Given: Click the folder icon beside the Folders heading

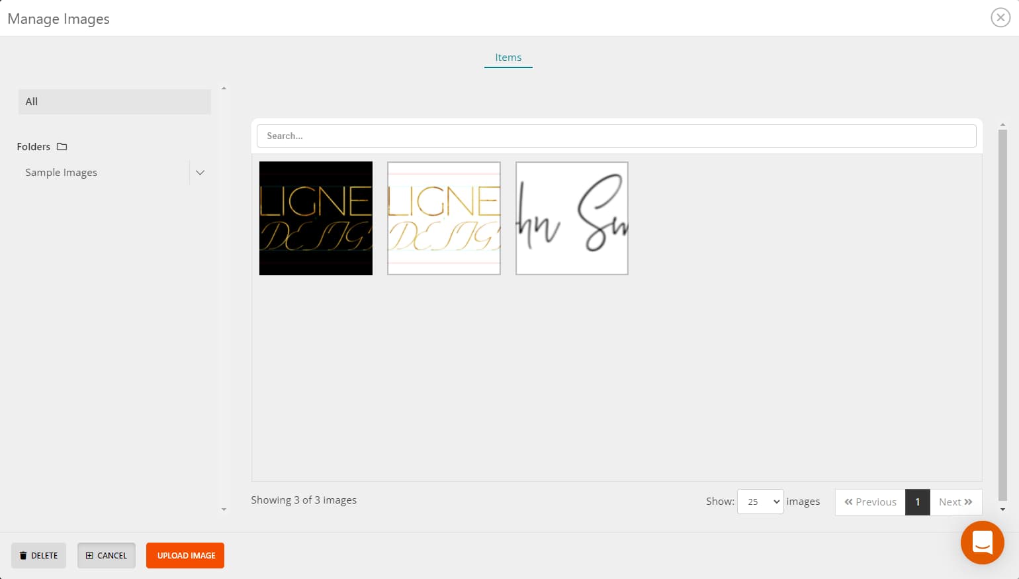Looking at the screenshot, I should point(62,146).
